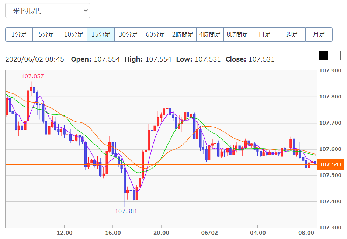Choose the black chart theme swatch

[x=323, y=56]
